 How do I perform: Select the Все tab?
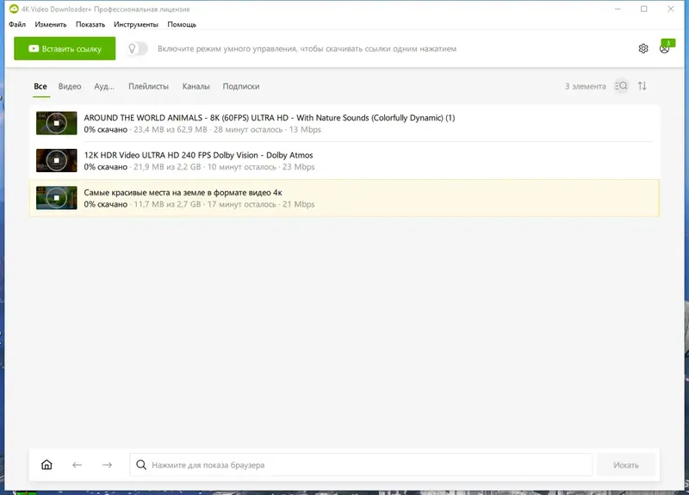[40, 87]
